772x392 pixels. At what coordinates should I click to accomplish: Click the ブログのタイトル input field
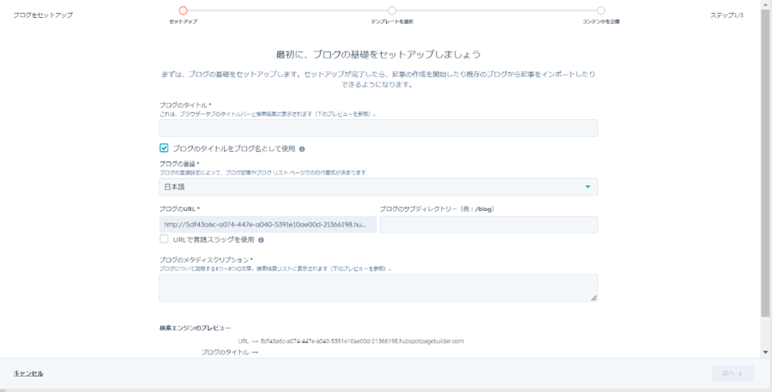point(378,128)
